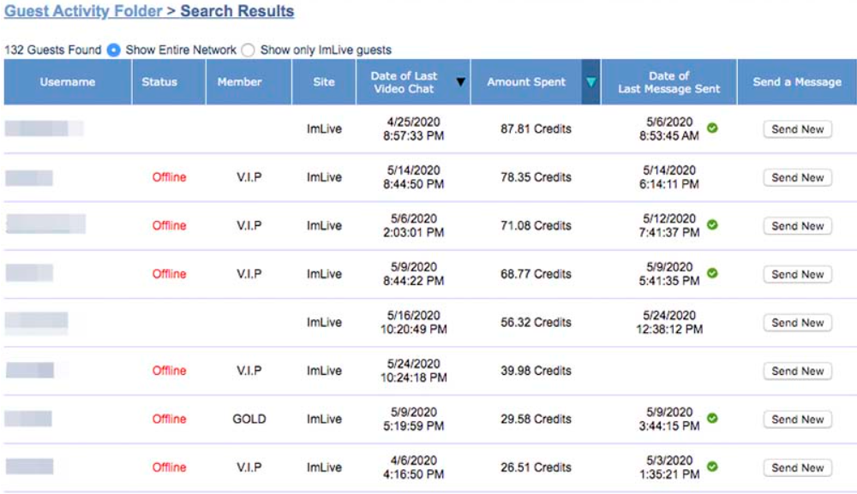Sort by Date of Last Video Chat arrow
The width and height of the screenshot is (857, 494).
(x=461, y=82)
